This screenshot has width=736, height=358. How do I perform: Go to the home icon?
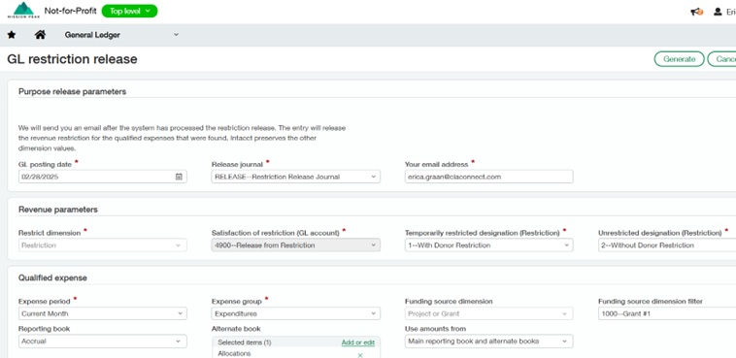click(x=41, y=35)
